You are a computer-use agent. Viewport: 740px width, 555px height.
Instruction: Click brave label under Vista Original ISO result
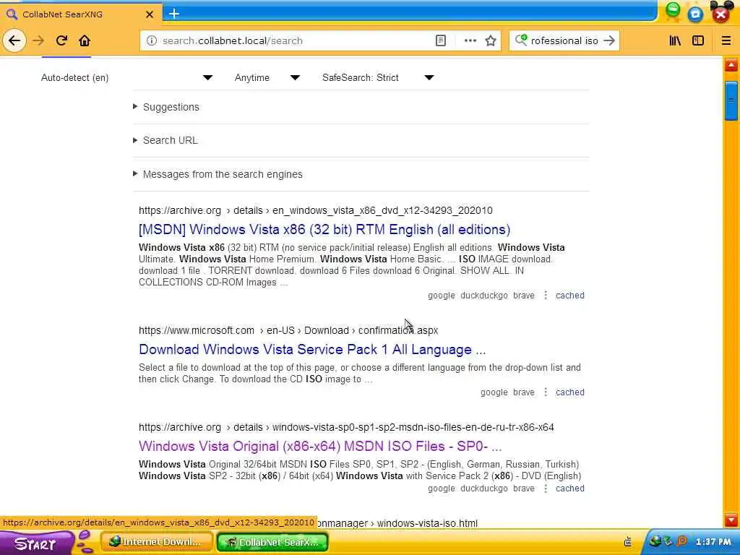coord(524,489)
